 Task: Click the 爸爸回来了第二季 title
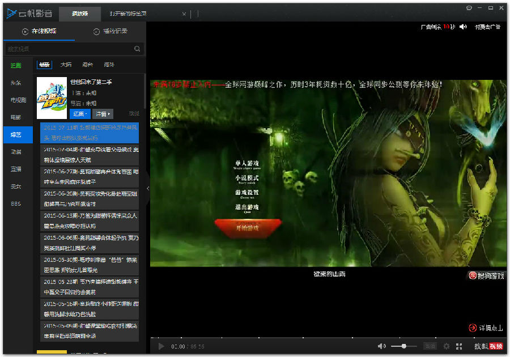(x=91, y=82)
